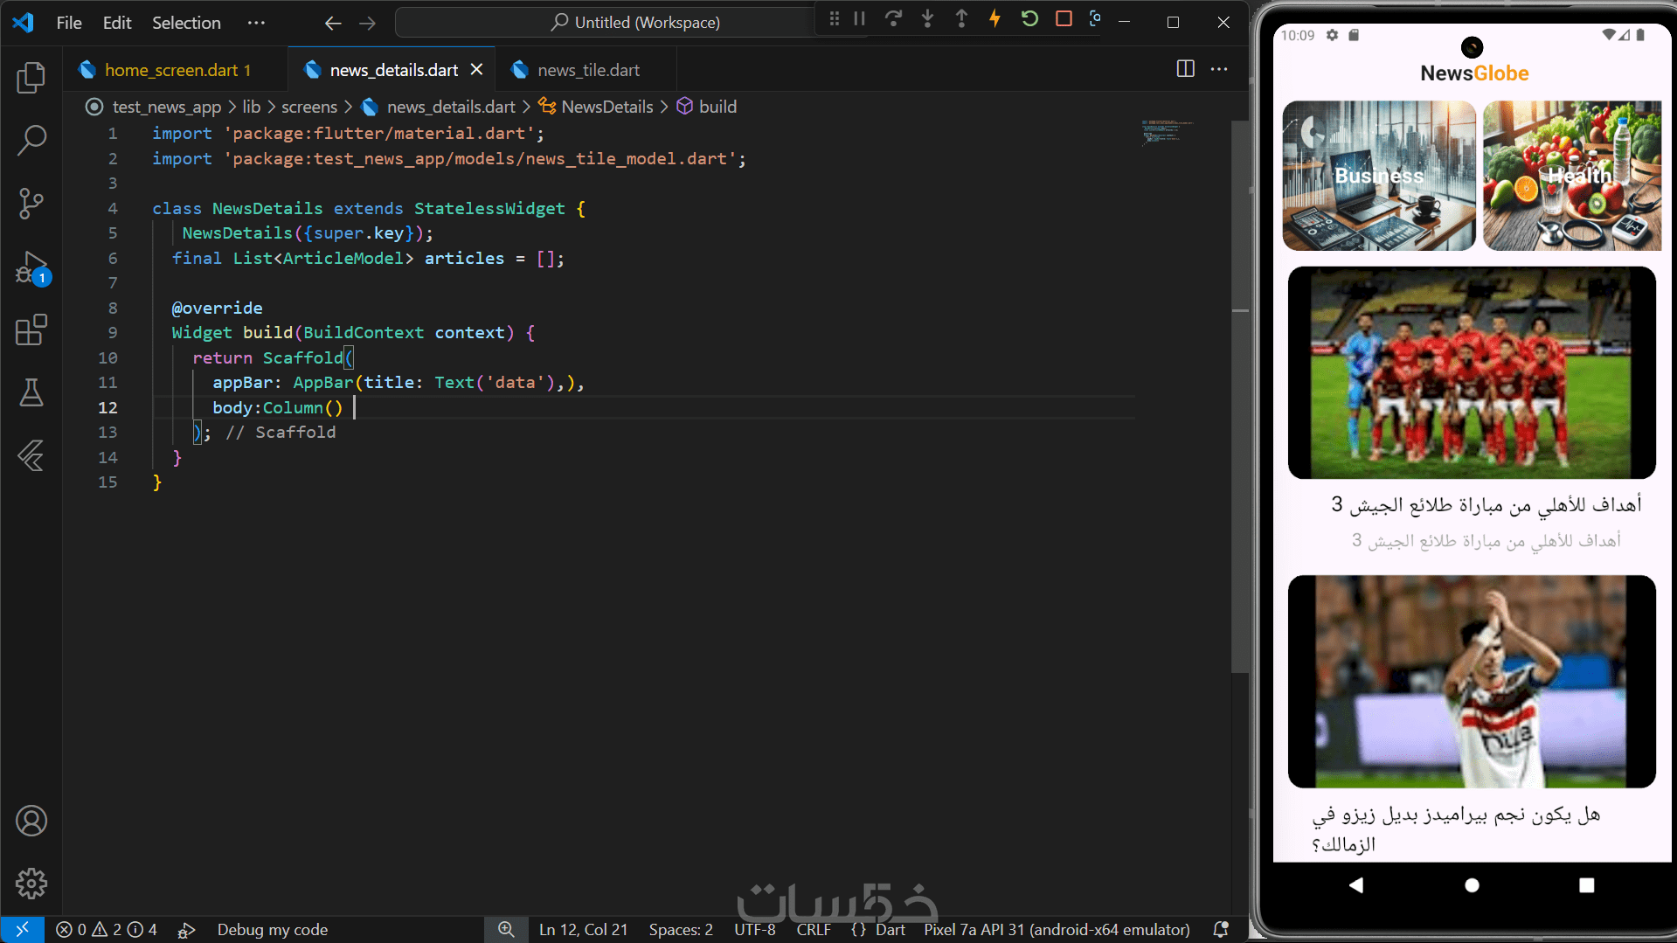Close the news_details.dart tab

pyautogui.click(x=476, y=69)
